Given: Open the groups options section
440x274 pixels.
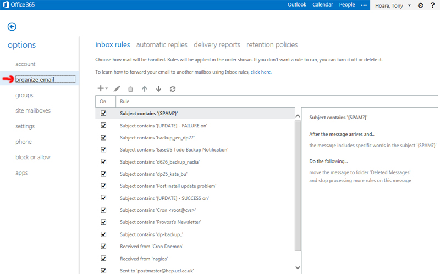Looking at the screenshot, I should (24, 95).
